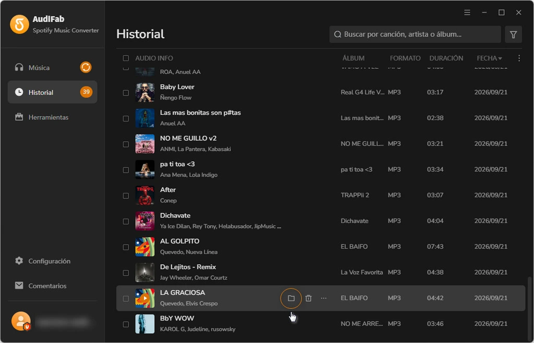The image size is (534, 343).
Task: Click the La Voz Favorita album cell
Action: coord(362,272)
